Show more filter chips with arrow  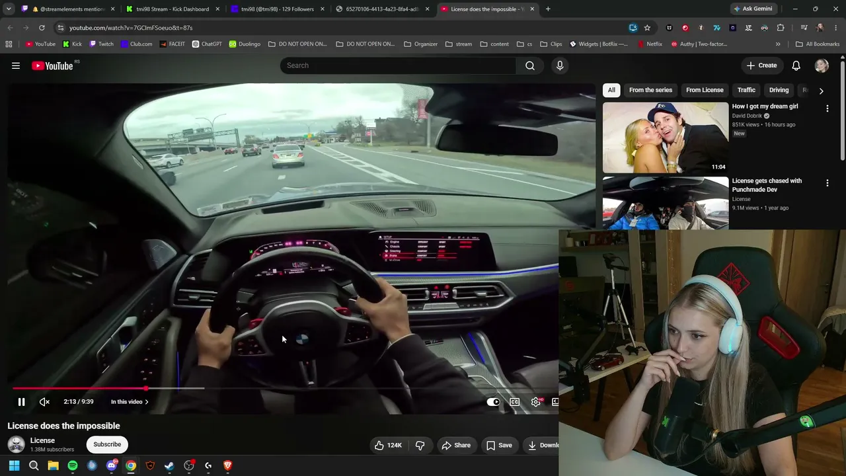(821, 91)
